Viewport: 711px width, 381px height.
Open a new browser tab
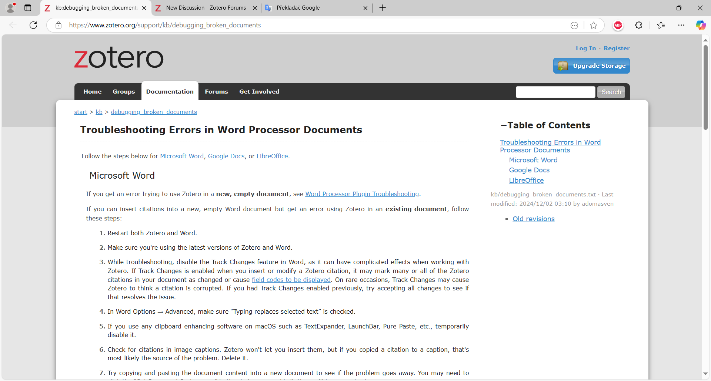383,8
